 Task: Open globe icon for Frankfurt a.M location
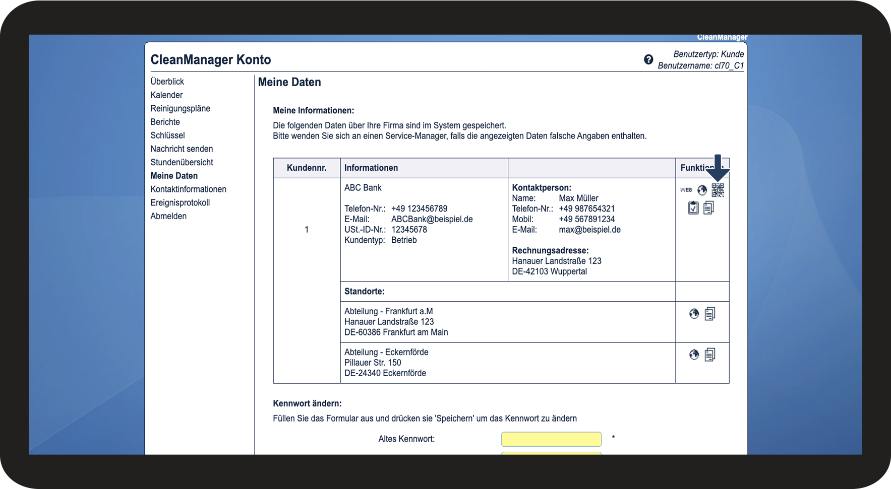pyautogui.click(x=694, y=314)
